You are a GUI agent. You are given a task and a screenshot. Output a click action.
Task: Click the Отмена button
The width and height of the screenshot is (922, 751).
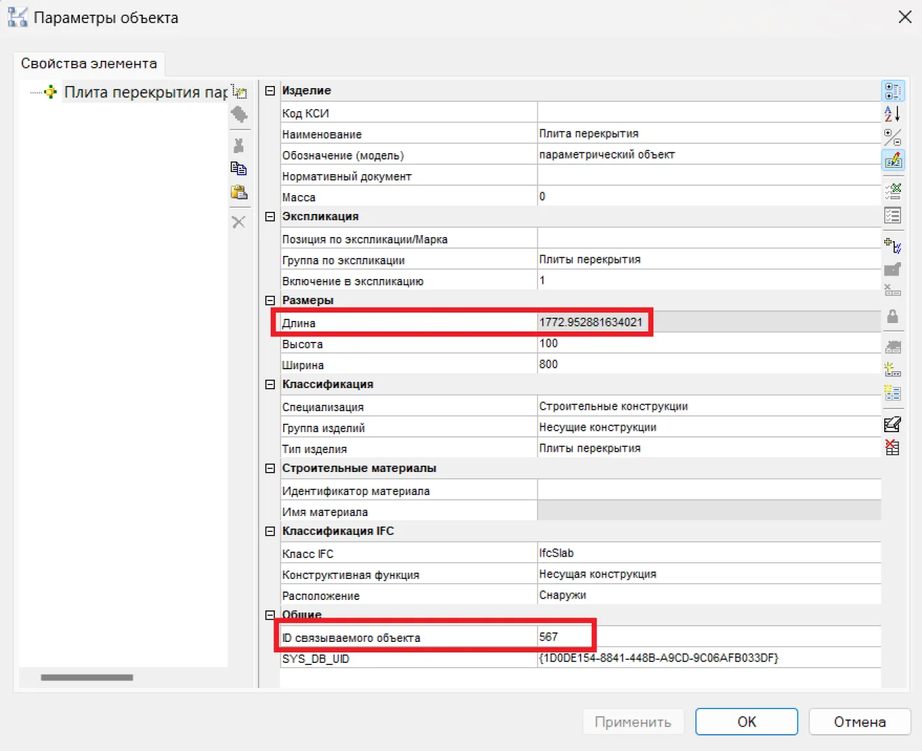pos(859,722)
